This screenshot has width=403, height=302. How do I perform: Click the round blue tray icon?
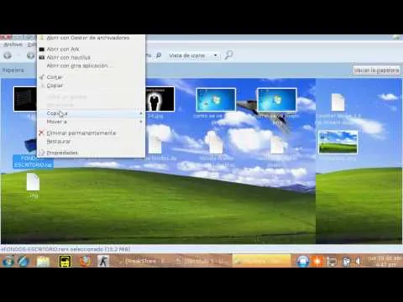click(302, 262)
